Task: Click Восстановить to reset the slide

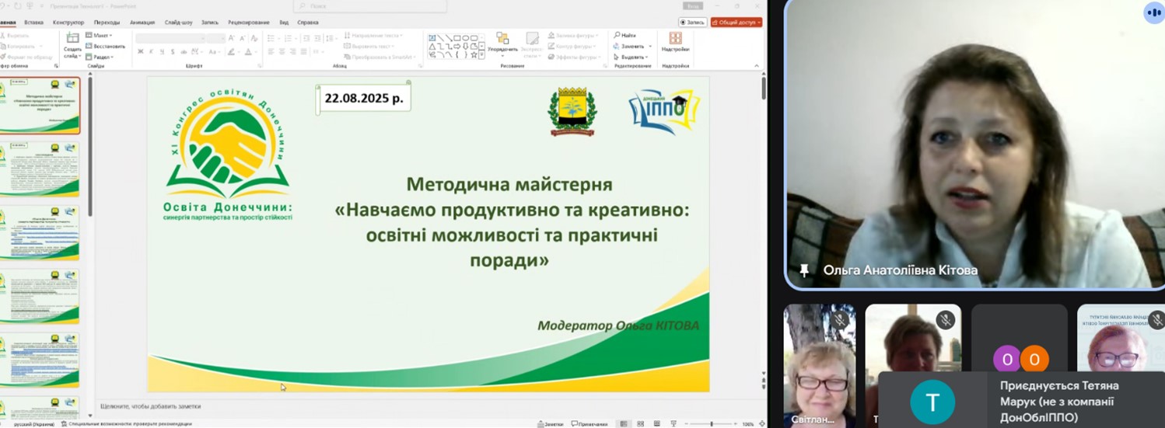Action: (x=105, y=47)
